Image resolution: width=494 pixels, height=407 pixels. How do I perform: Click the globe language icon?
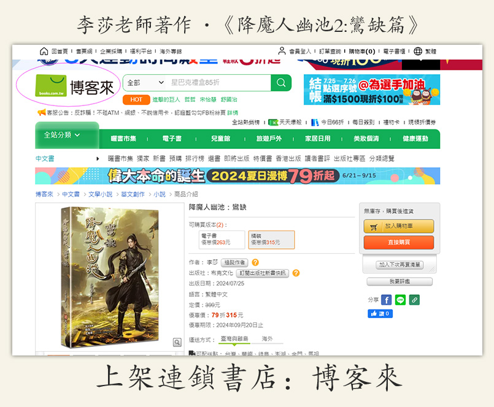418,51
